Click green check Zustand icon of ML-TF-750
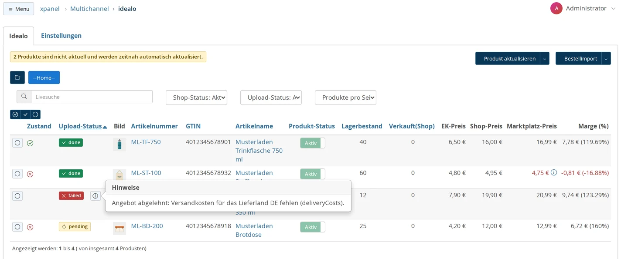This screenshot has width=621, height=259. [x=30, y=143]
